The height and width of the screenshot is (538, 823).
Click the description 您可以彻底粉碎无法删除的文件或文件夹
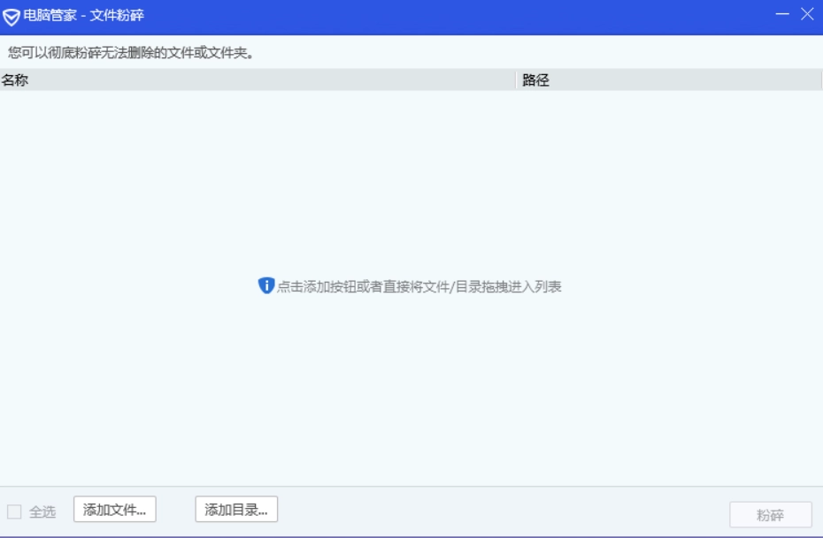131,53
